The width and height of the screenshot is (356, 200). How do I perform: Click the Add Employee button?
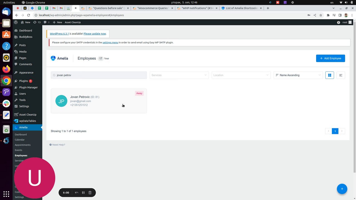tap(330, 58)
